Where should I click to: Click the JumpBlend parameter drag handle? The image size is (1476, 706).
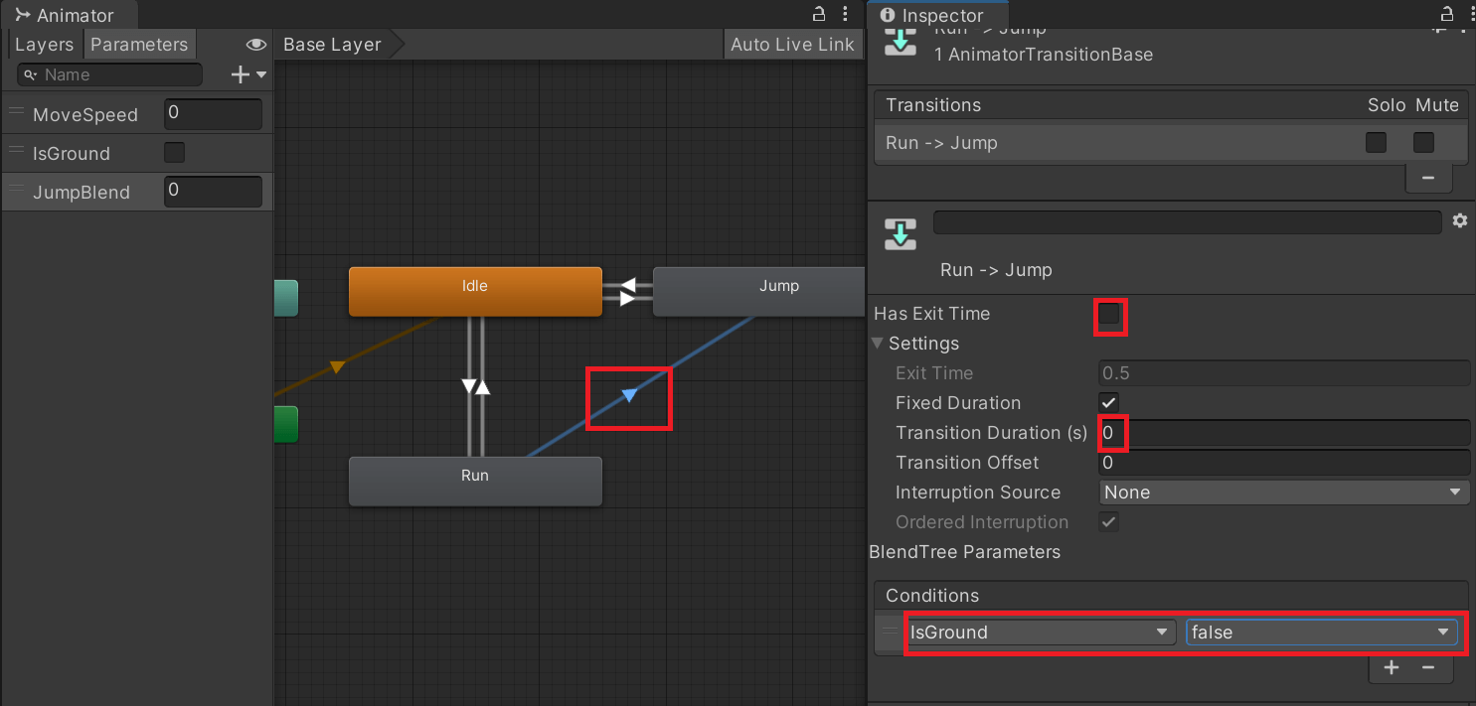click(x=16, y=190)
